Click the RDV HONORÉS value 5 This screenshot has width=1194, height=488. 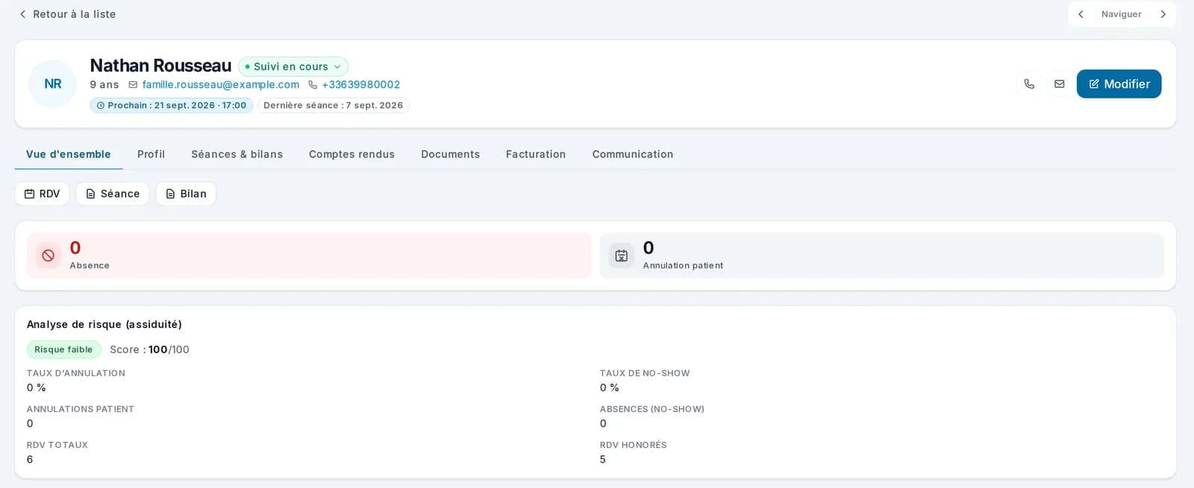pos(603,460)
